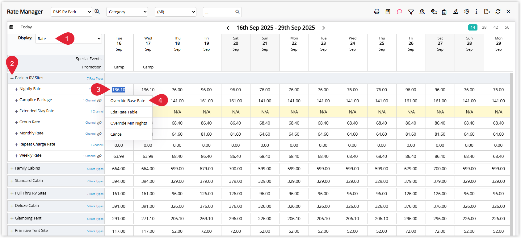Open the weather sun-cloud icon
The image size is (521, 238).
[434, 12]
